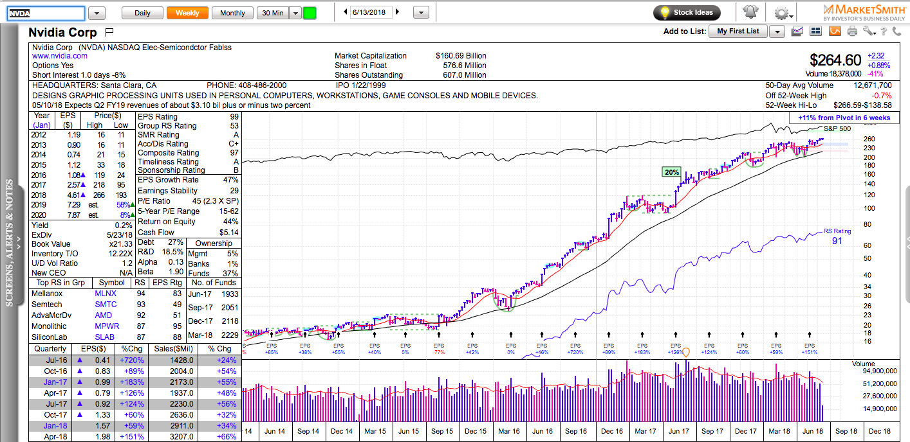Open the AMD symbol link
This screenshot has height=442, width=910.
click(x=104, y=315)
